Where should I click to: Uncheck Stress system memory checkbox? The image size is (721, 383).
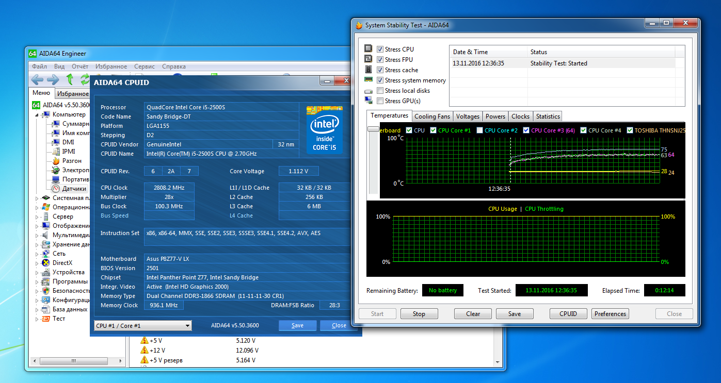(380, 80)
